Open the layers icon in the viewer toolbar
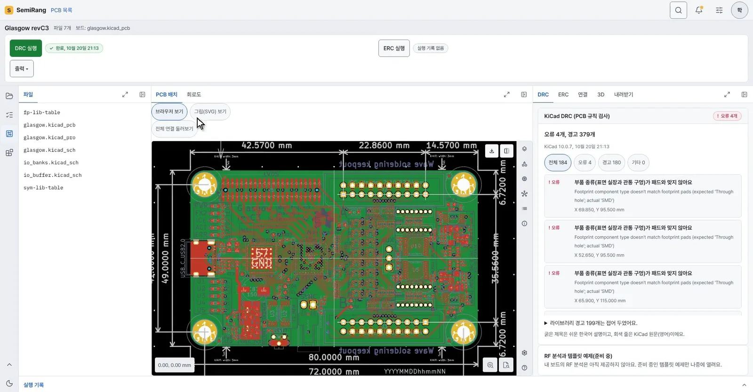 [524, 149]
